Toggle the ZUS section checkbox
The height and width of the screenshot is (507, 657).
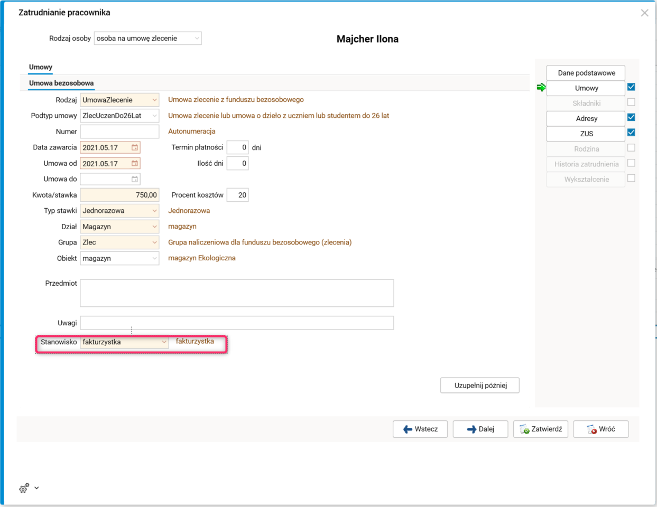pos(631,133)
